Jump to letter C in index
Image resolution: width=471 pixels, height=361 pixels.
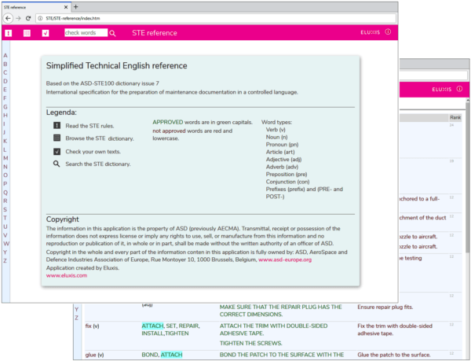pos(5,72)
